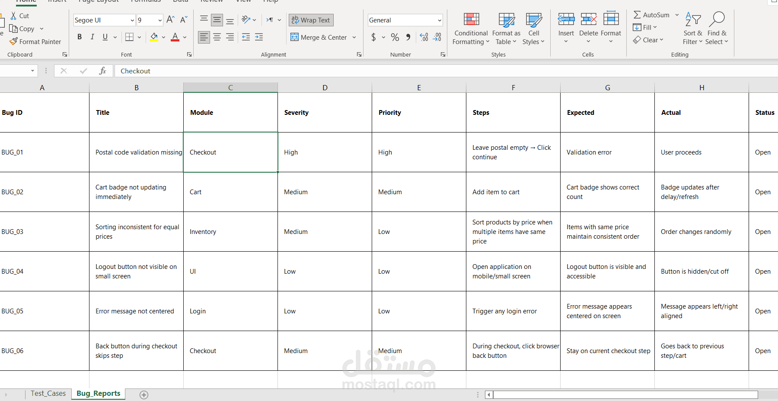Viewport: 778px width, 401px height.
Task: Toggle Bold formatting
Action: 80,37
